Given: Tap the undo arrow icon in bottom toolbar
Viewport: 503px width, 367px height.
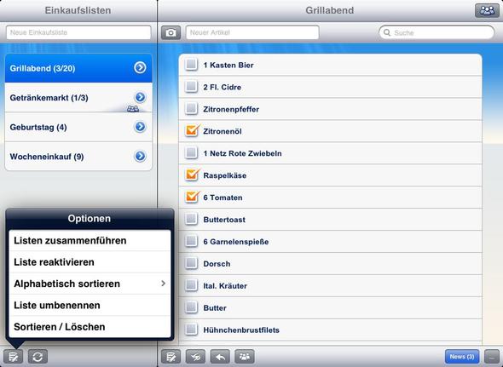Looking at the screenshot, I should tap(220, 357).
